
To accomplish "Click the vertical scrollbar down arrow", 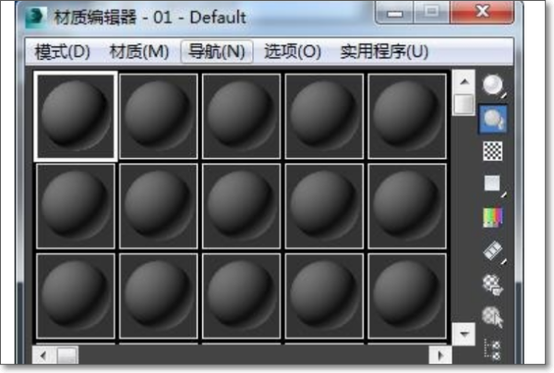I will coord(464,334).
